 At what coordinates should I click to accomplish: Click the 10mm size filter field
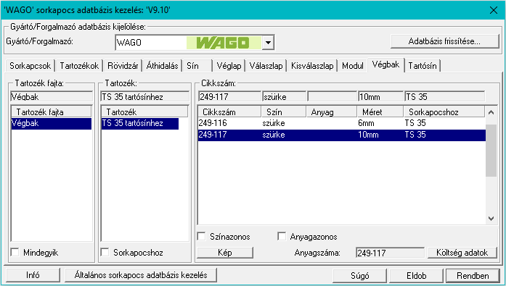[381, 96]
